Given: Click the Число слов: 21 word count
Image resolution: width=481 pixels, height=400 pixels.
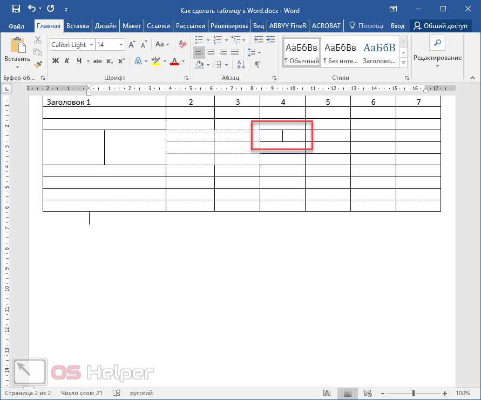Looking at the screenshot, I should tap(82, 393).
